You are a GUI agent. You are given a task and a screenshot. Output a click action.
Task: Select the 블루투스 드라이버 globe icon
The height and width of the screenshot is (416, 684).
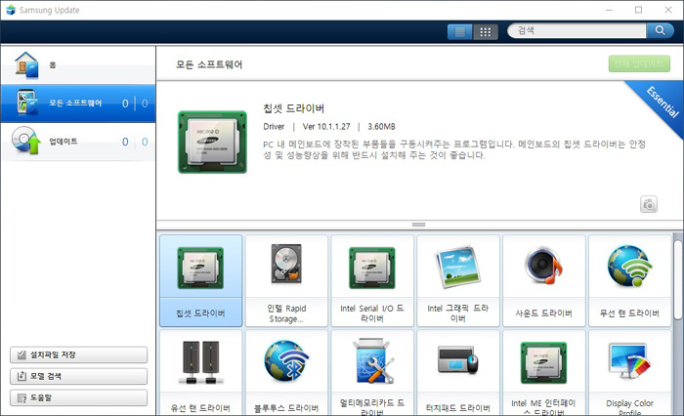click(286, 361)
